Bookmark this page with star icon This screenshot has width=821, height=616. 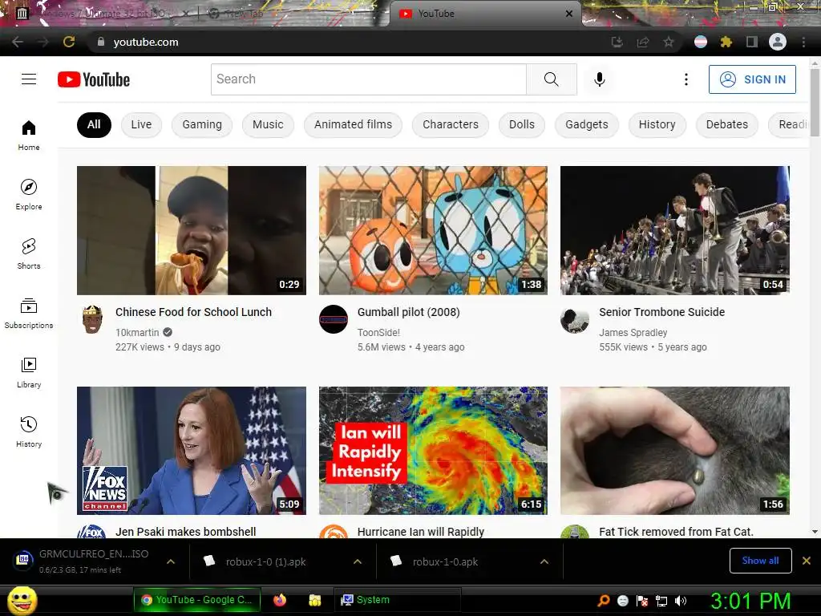(669, 42)
